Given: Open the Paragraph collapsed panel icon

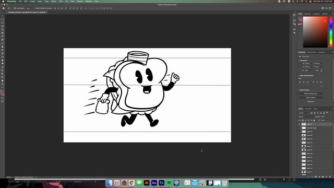Looking at the screenshot, I should point(294,33).
